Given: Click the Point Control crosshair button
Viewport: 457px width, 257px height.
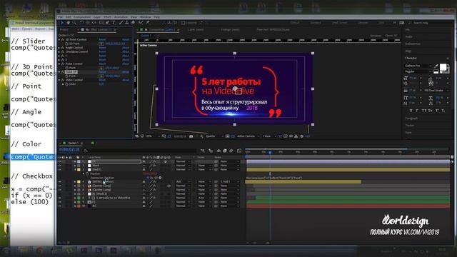Looking at the screenshot, I should click(101, 68).
